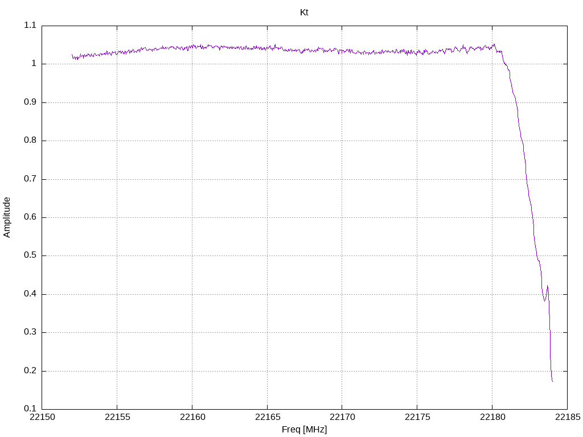Click the 0.5 y-axis tick label

tap(30, 255)
